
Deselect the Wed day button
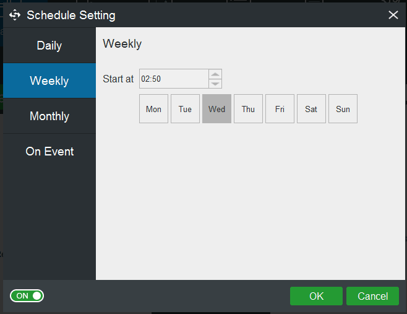point(217,109)
